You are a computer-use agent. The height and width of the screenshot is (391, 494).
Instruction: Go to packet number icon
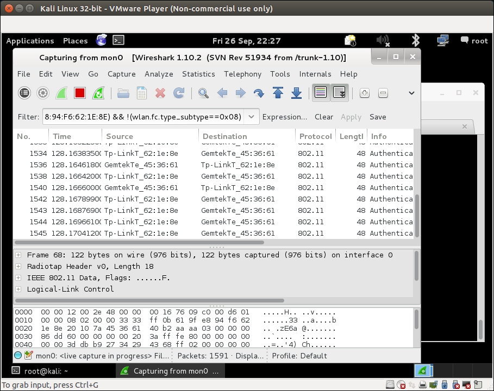click(x=259, y=93)
